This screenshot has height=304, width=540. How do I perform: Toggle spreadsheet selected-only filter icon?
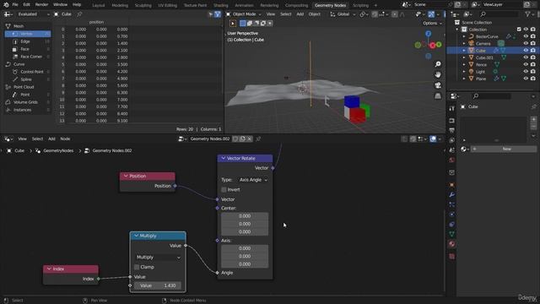point(210,14)
